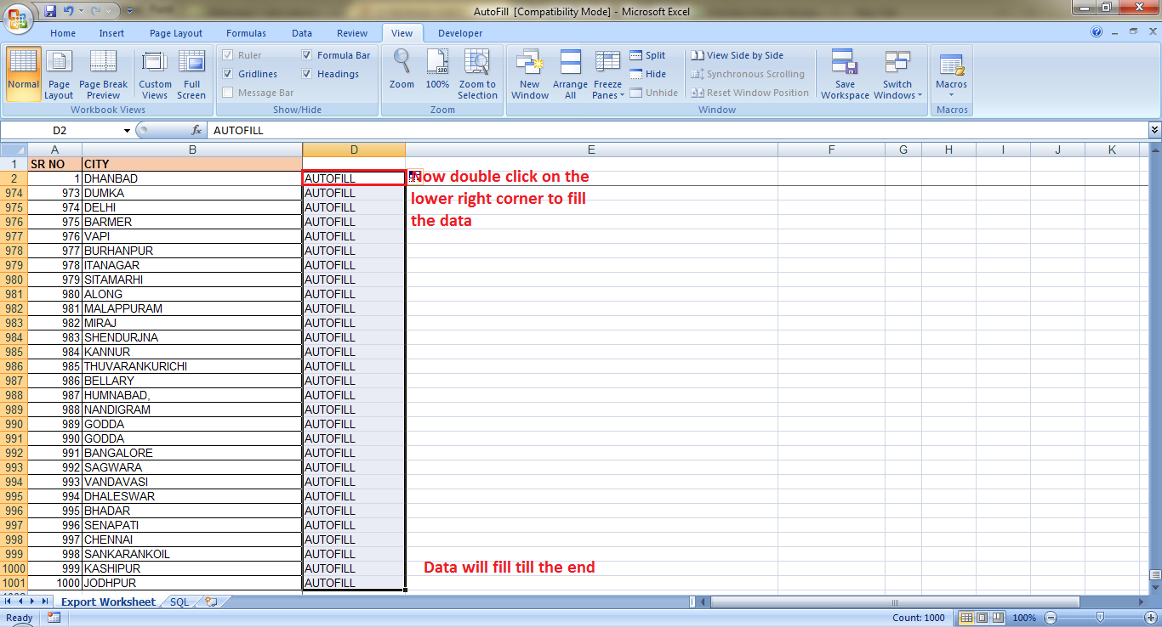Toggle the Gridlines checkbox
The width and height of the screenshot is (1162, 627).
tap(228, 74)
